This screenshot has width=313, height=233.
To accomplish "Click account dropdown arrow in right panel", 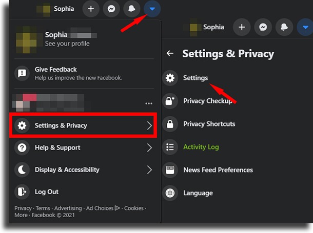I will tap(305, 27).
